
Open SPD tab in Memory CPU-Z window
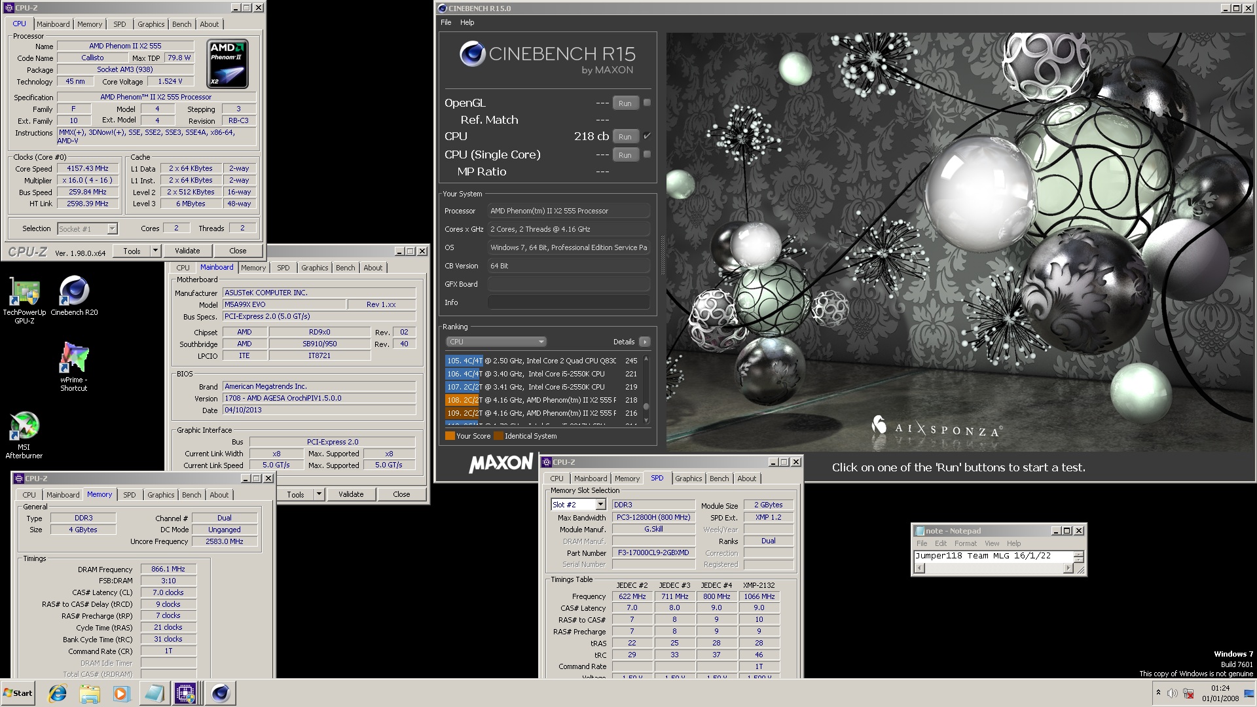(x=130, y=495)
